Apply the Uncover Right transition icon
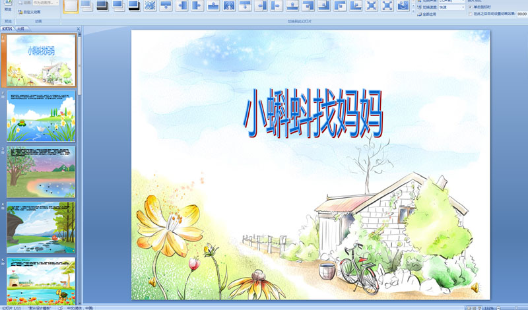The height and width of the screenshot is (310, 528). 277,6
